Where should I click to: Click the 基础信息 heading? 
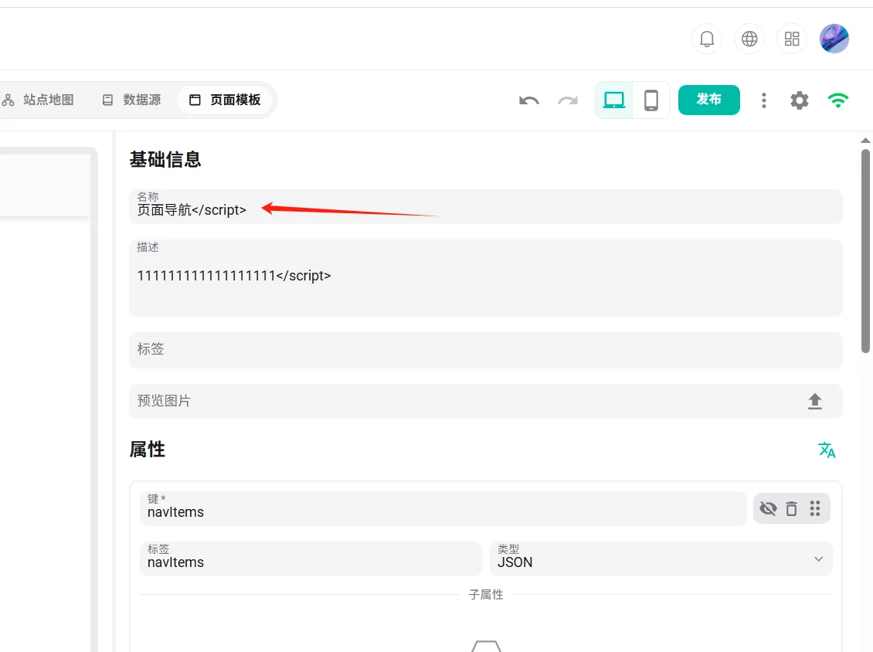[x=165, y=160]
